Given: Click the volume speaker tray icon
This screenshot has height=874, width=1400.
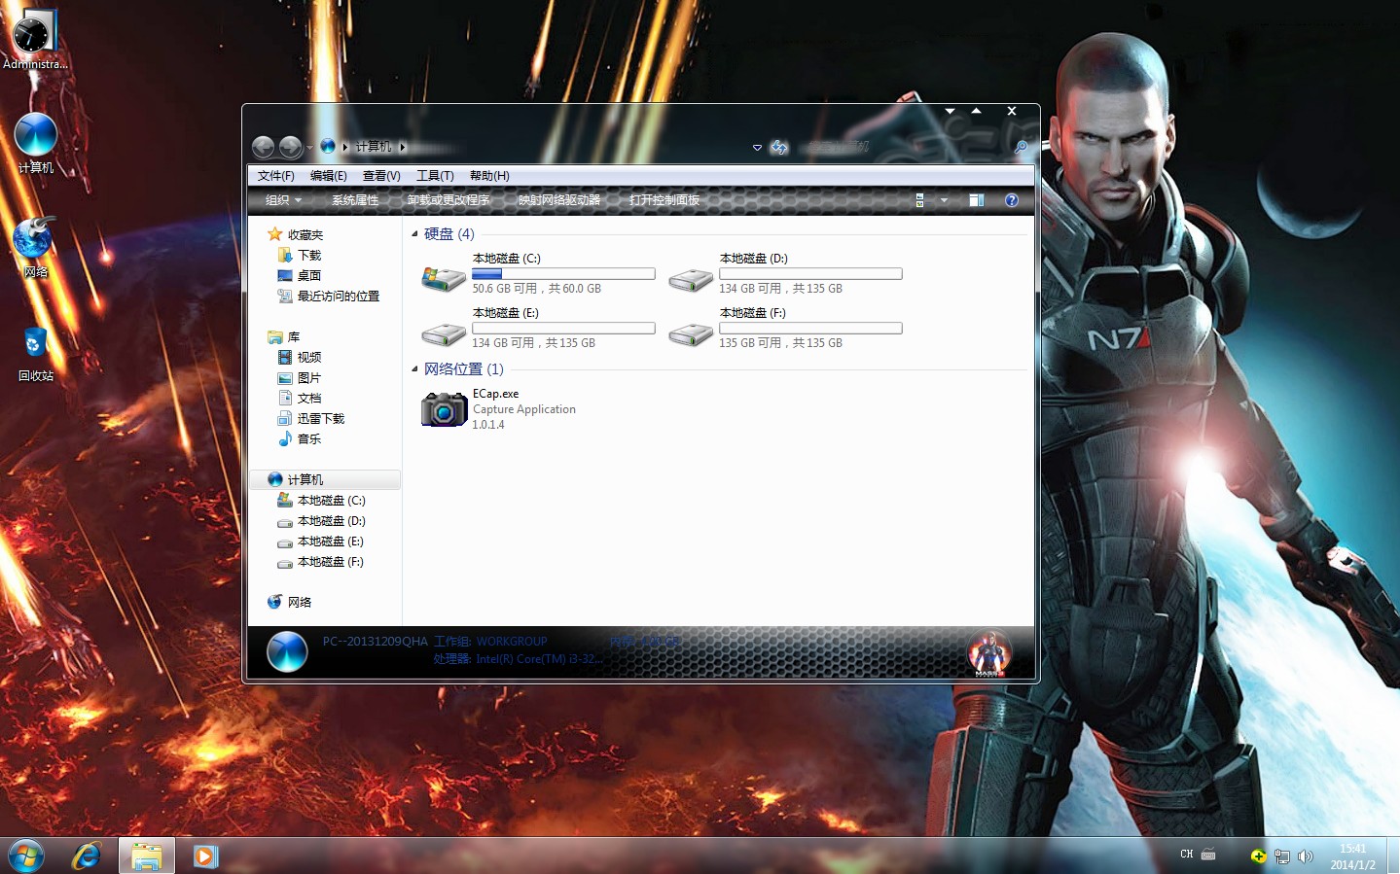Looking at the screenshot, I should [x=1306, y=857].
